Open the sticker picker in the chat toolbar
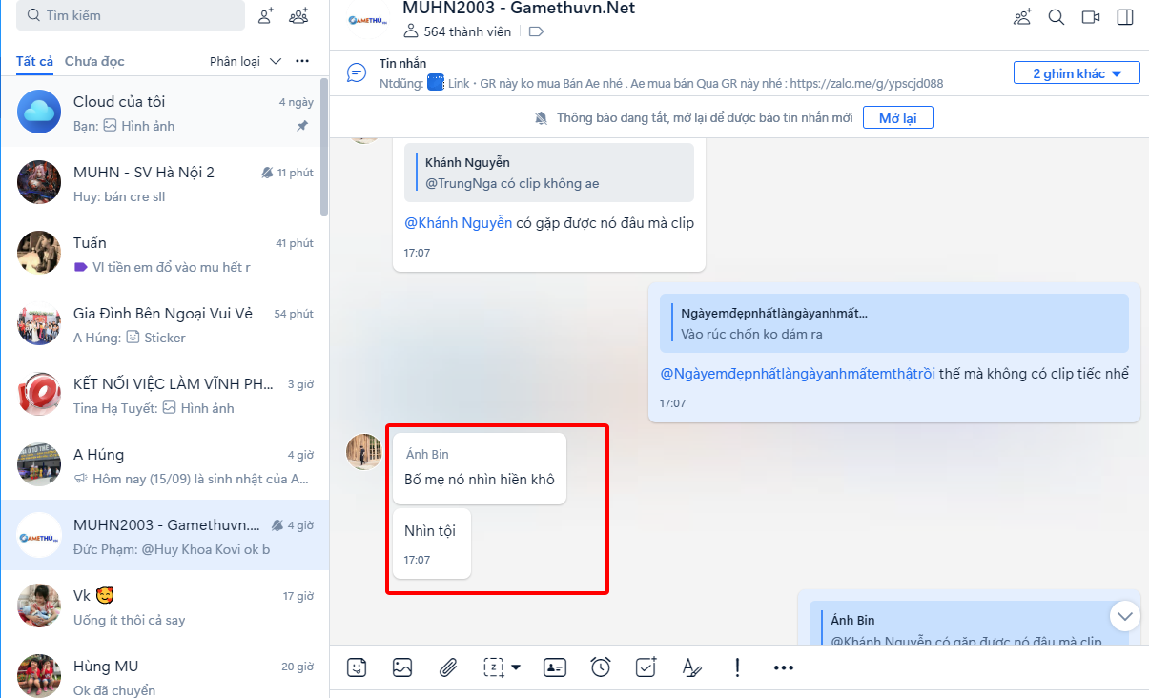The width and height of the screenshot is (1149, 698). (x=357, y=667)
